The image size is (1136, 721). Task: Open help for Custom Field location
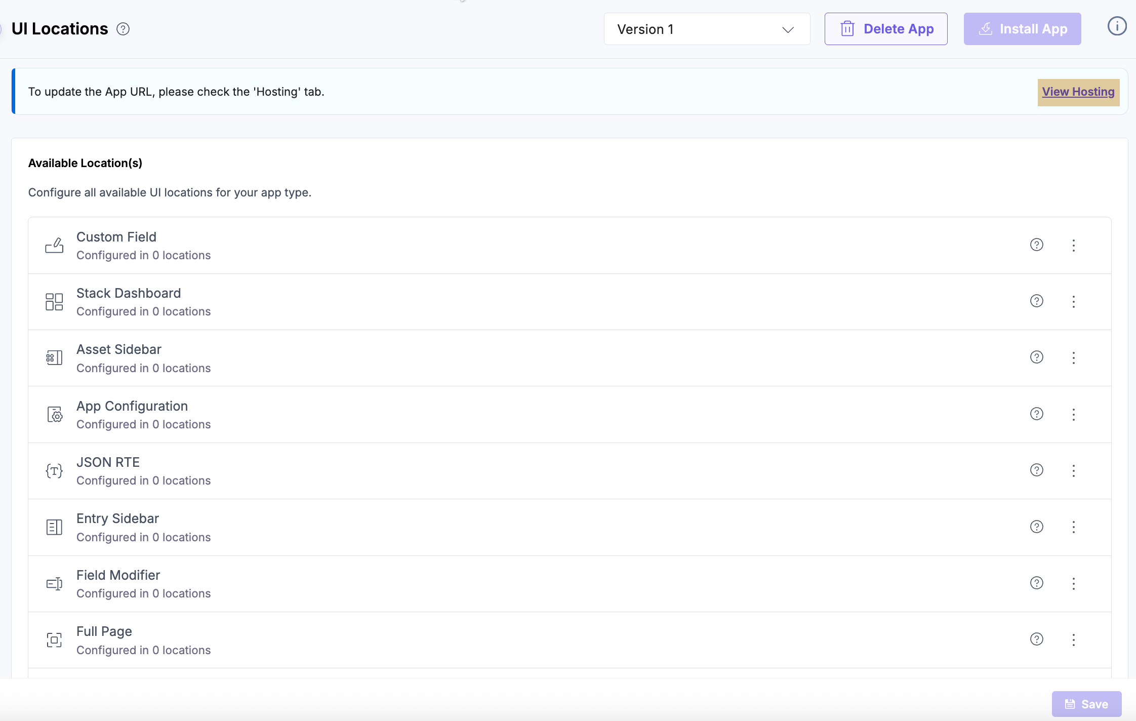pyautogui.click(x=1036, y=245)
